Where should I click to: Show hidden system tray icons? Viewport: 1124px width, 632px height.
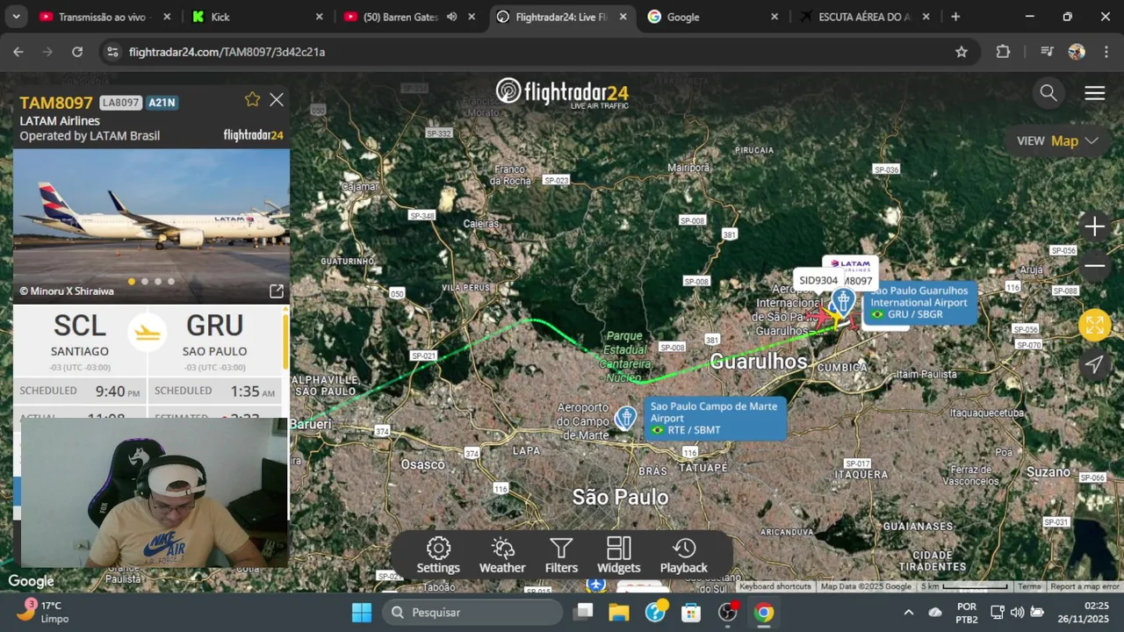coord(908,612)
